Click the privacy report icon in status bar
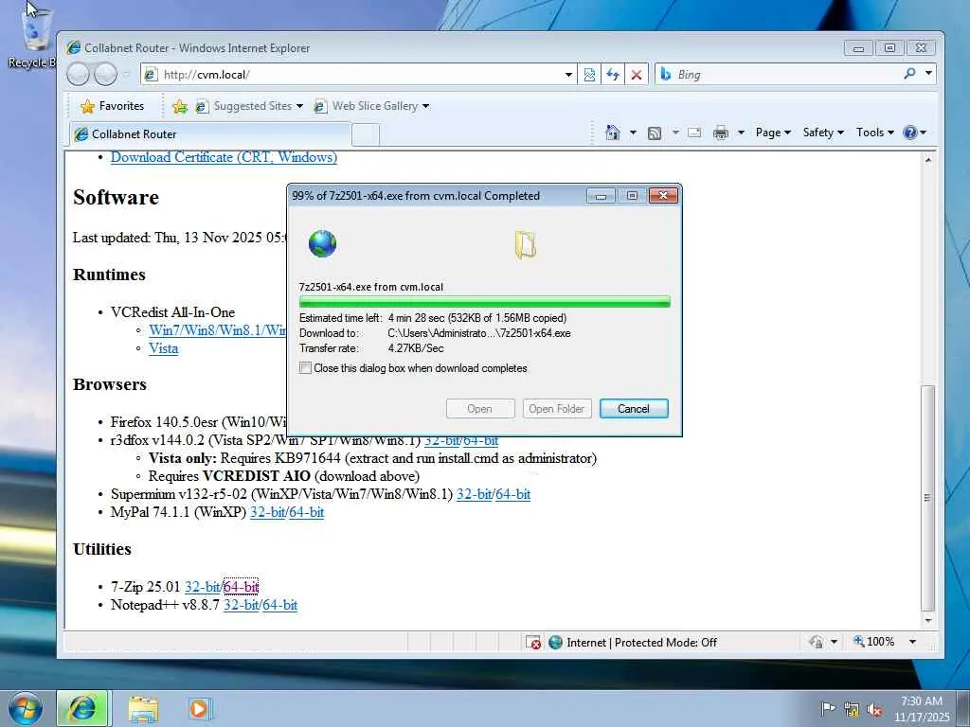The width and height of the screenshot is (970, 727). [817, 642]
